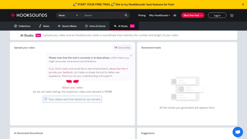Click the Get started button
This screenshot has width=247, height=139.
point(122,48)
